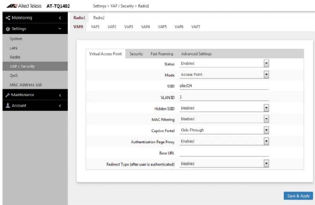315x205 pixels.
Task: Click the breadcrumb Settings > VAP / Security > Radio1
Action: (121, 6)
